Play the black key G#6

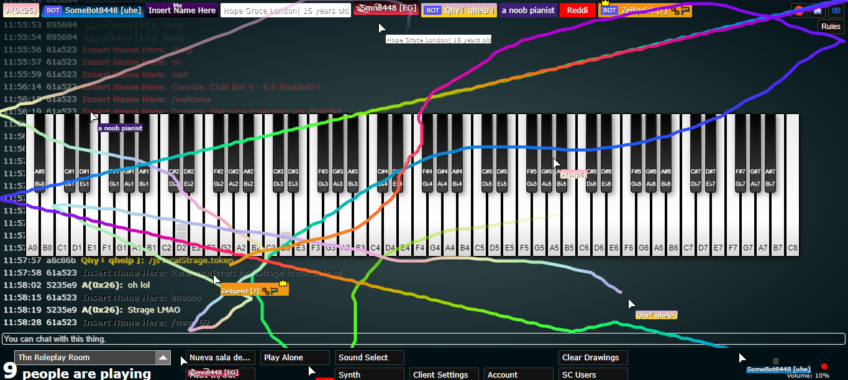point(651,152)
